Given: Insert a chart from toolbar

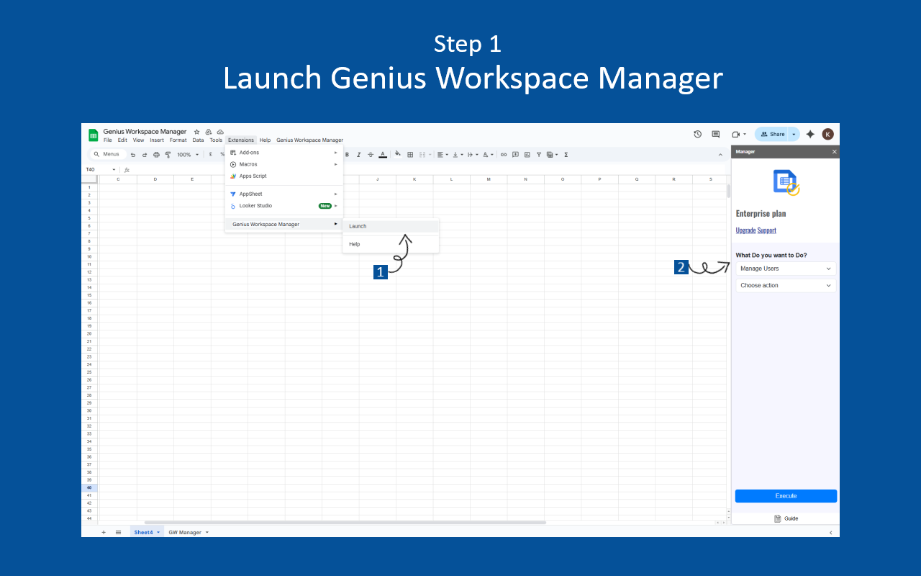Looking at the screenshot, I should click(527, 155).
